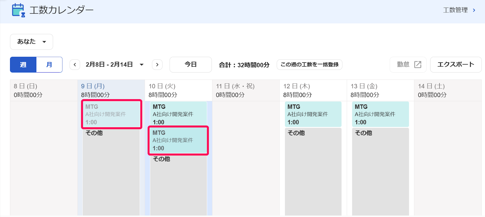Select the 8日 (日) column header

click(x=44, y=90)
